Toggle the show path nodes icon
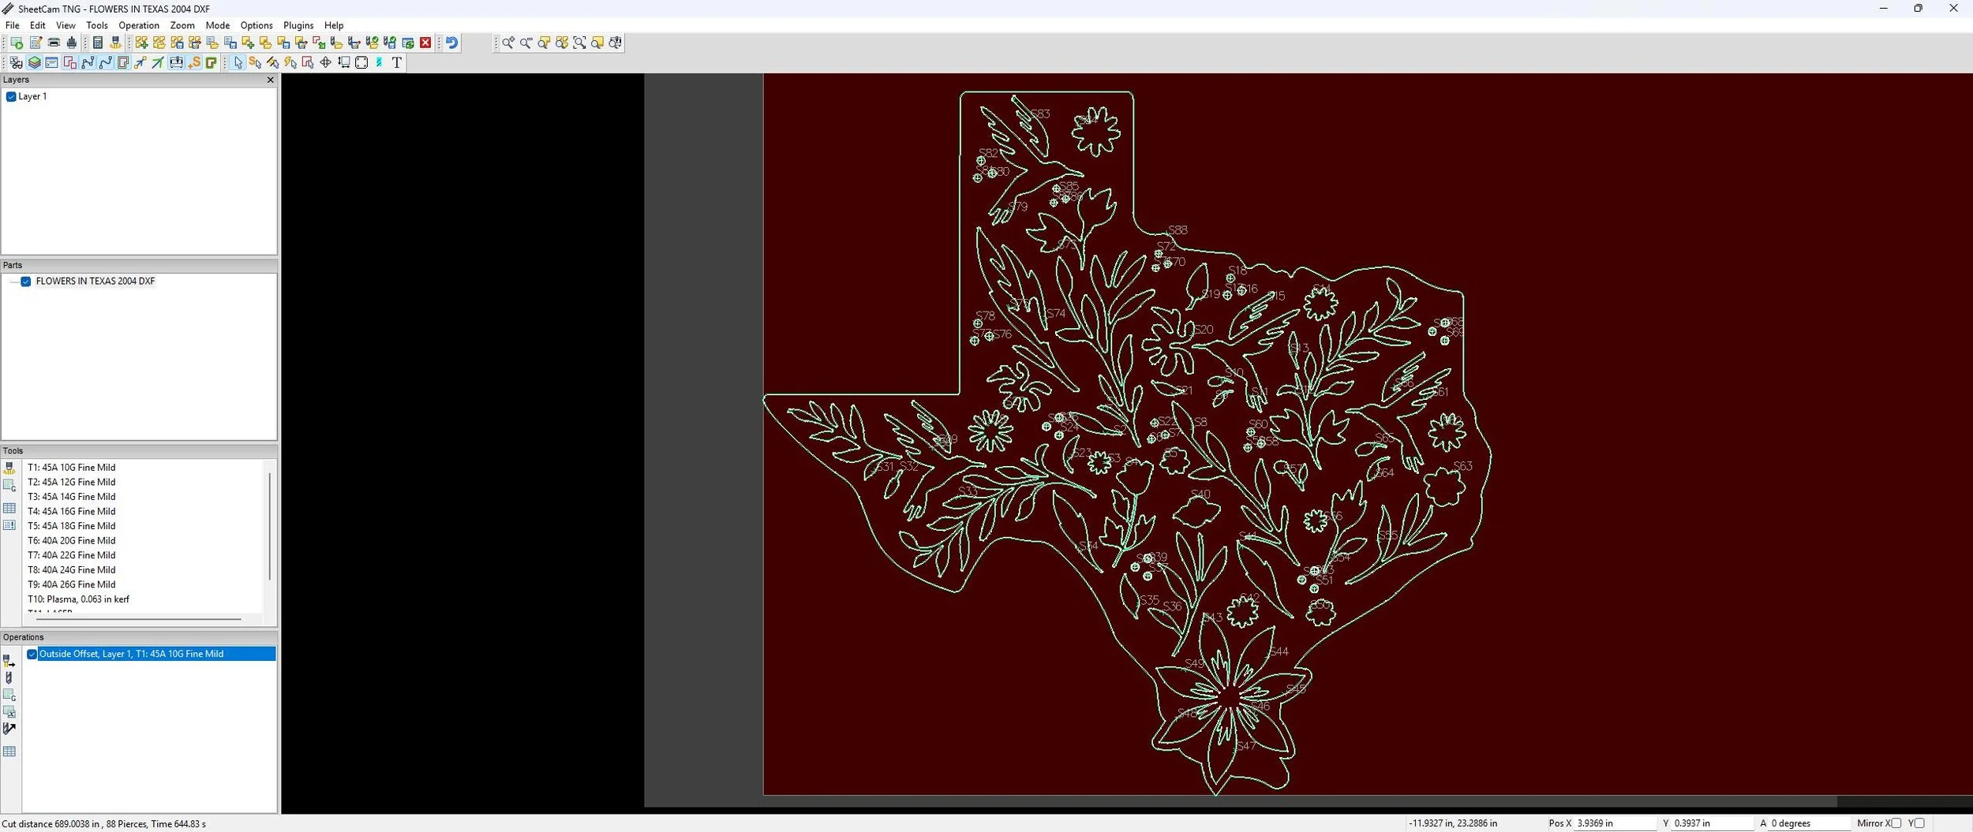 [88, 62]
